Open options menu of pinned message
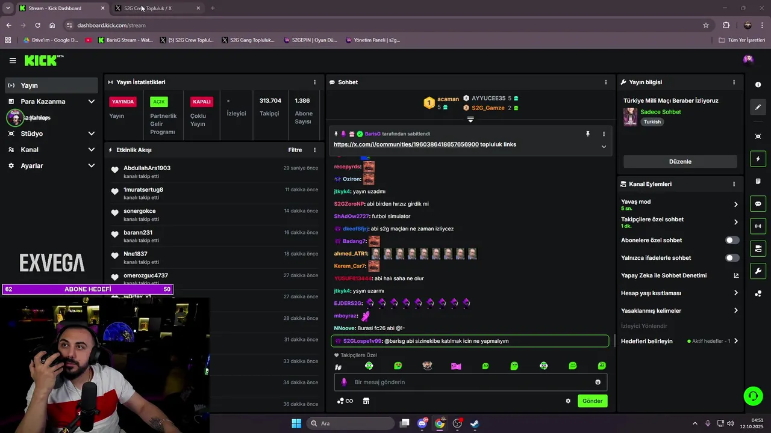Image resolution: width=771 pixels, height=433 pixels. point(604,134)
